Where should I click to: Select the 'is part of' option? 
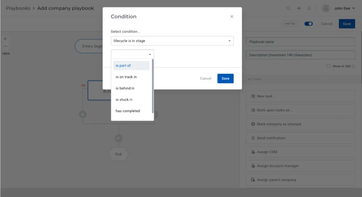click(132, 66)
